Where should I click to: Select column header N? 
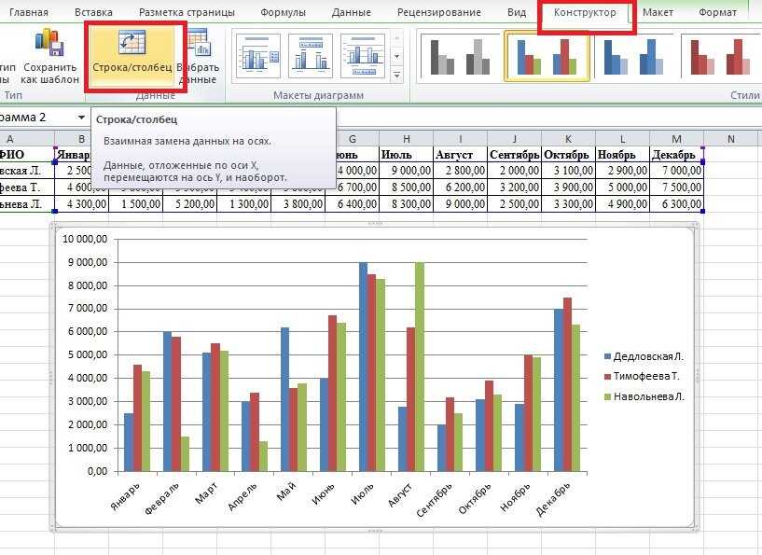[731, 139]
